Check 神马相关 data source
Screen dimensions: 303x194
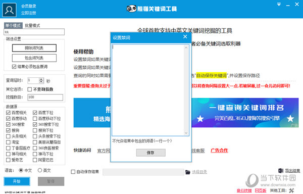point(8,154)
